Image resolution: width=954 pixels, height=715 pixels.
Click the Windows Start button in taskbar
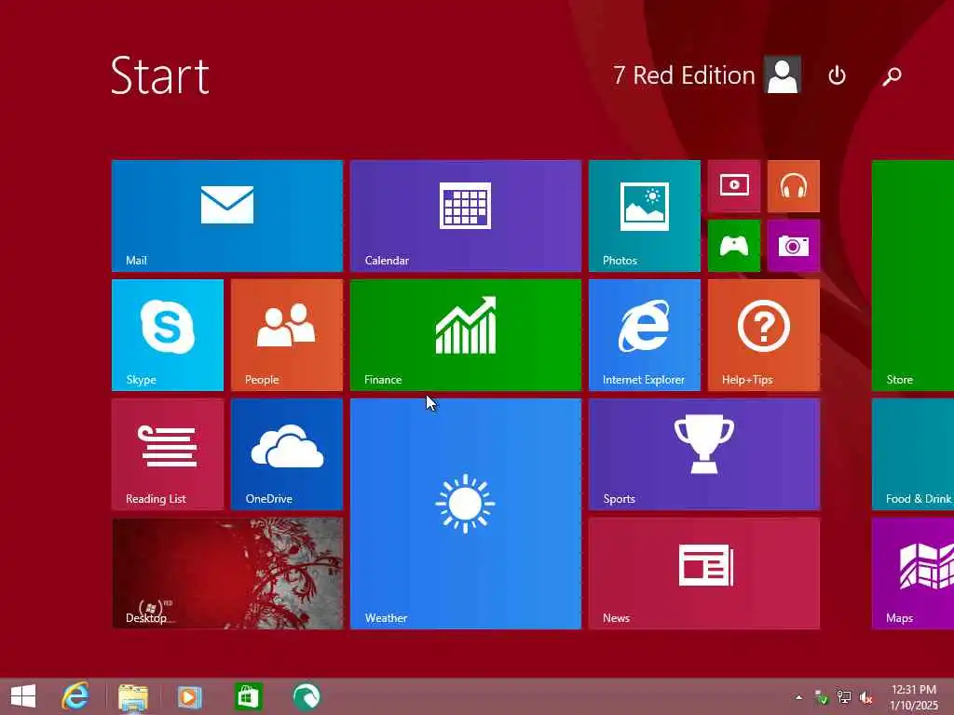pyautogui.click(x=23, y=696)
